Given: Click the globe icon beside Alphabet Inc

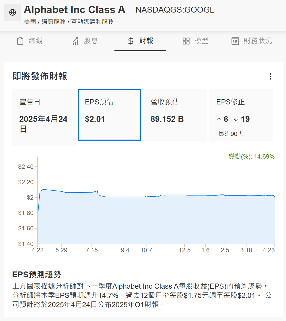Looking at the screenshot, I should (13, 12).
